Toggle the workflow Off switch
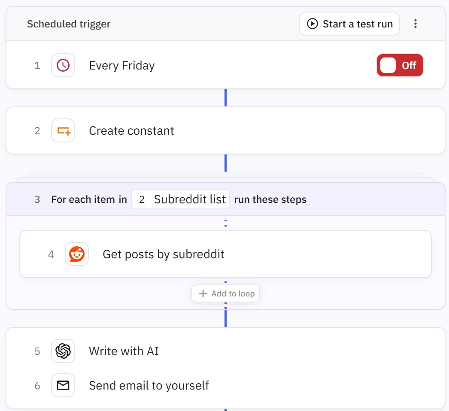449x411 pixels. pos(400,65)
